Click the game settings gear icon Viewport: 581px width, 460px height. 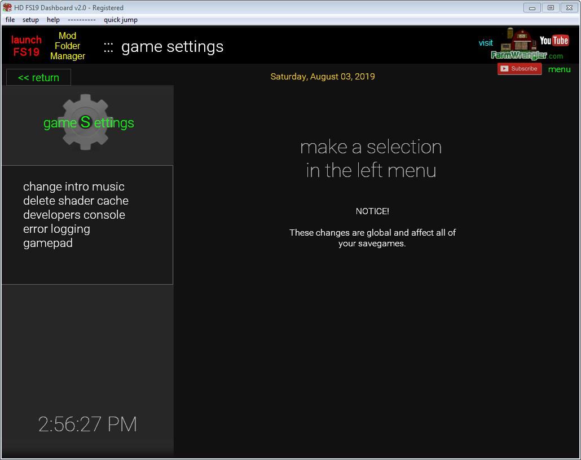(x=85, y=122)
